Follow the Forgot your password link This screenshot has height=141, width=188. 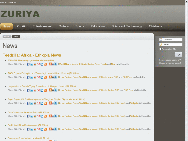tap(170, 60)
